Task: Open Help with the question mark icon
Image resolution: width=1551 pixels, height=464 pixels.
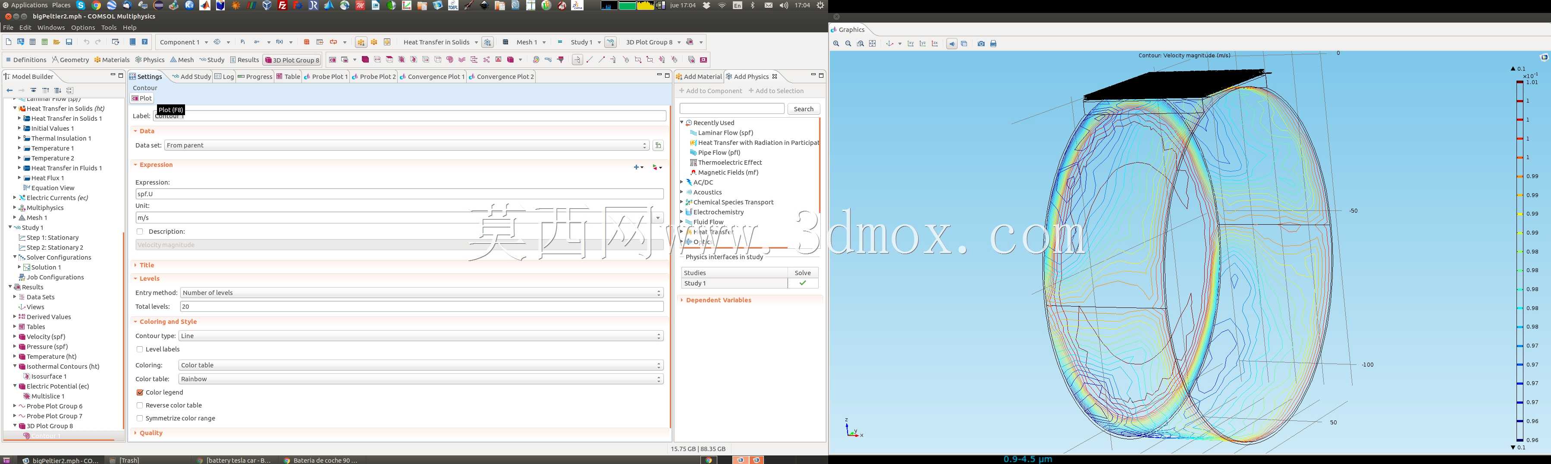Action: pos(144,42)
